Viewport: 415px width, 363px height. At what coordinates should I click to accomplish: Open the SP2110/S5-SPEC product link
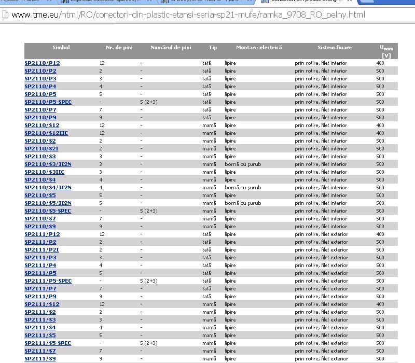(x=48, y=211)
